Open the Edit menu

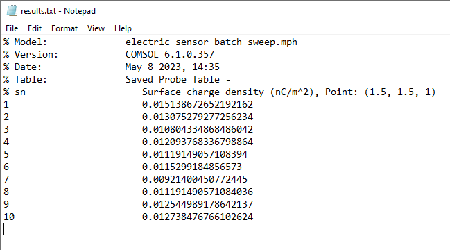pos(35,28)
